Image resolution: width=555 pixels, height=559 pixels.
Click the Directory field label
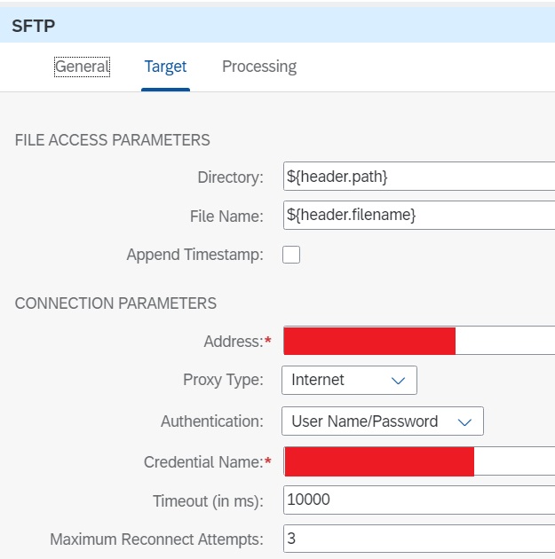[x=230, y=177]
